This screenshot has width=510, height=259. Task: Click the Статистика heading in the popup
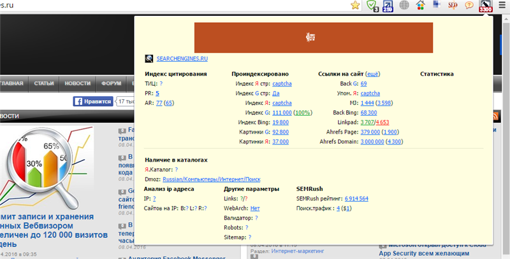[437, 74]
